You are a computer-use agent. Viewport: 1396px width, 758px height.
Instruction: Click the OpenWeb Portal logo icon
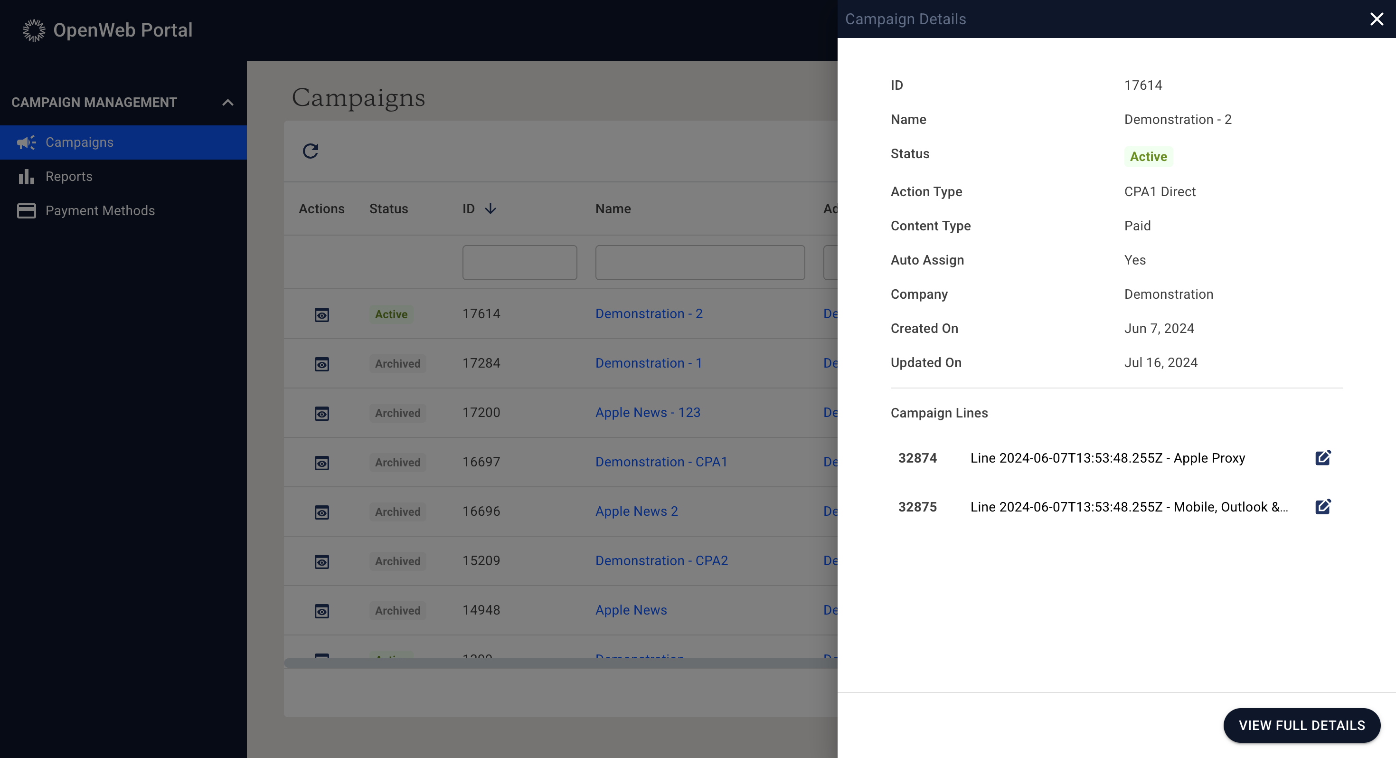[34, 30]
